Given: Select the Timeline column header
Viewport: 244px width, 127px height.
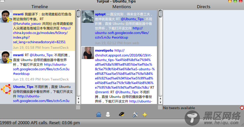Looking at the screenshot, I should coord(40,7).
